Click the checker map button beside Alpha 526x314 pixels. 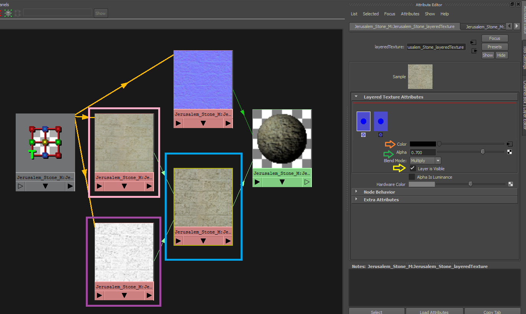click(510, 152)
